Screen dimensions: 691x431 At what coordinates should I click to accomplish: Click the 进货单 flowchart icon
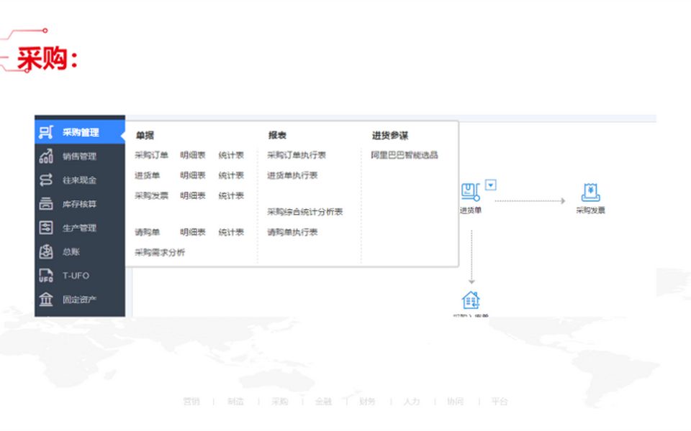[471, 190]
